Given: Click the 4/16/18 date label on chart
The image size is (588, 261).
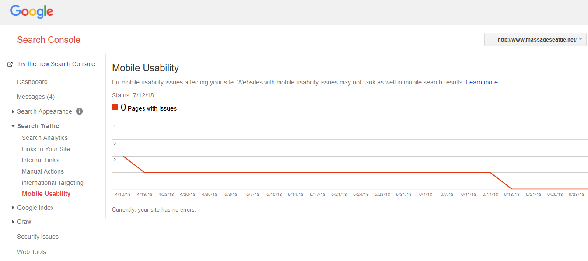Looking at the screenshot, I should 123,195.
